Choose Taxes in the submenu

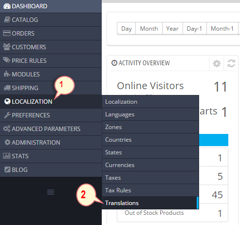pyautogui.click(x=150, y=178)
